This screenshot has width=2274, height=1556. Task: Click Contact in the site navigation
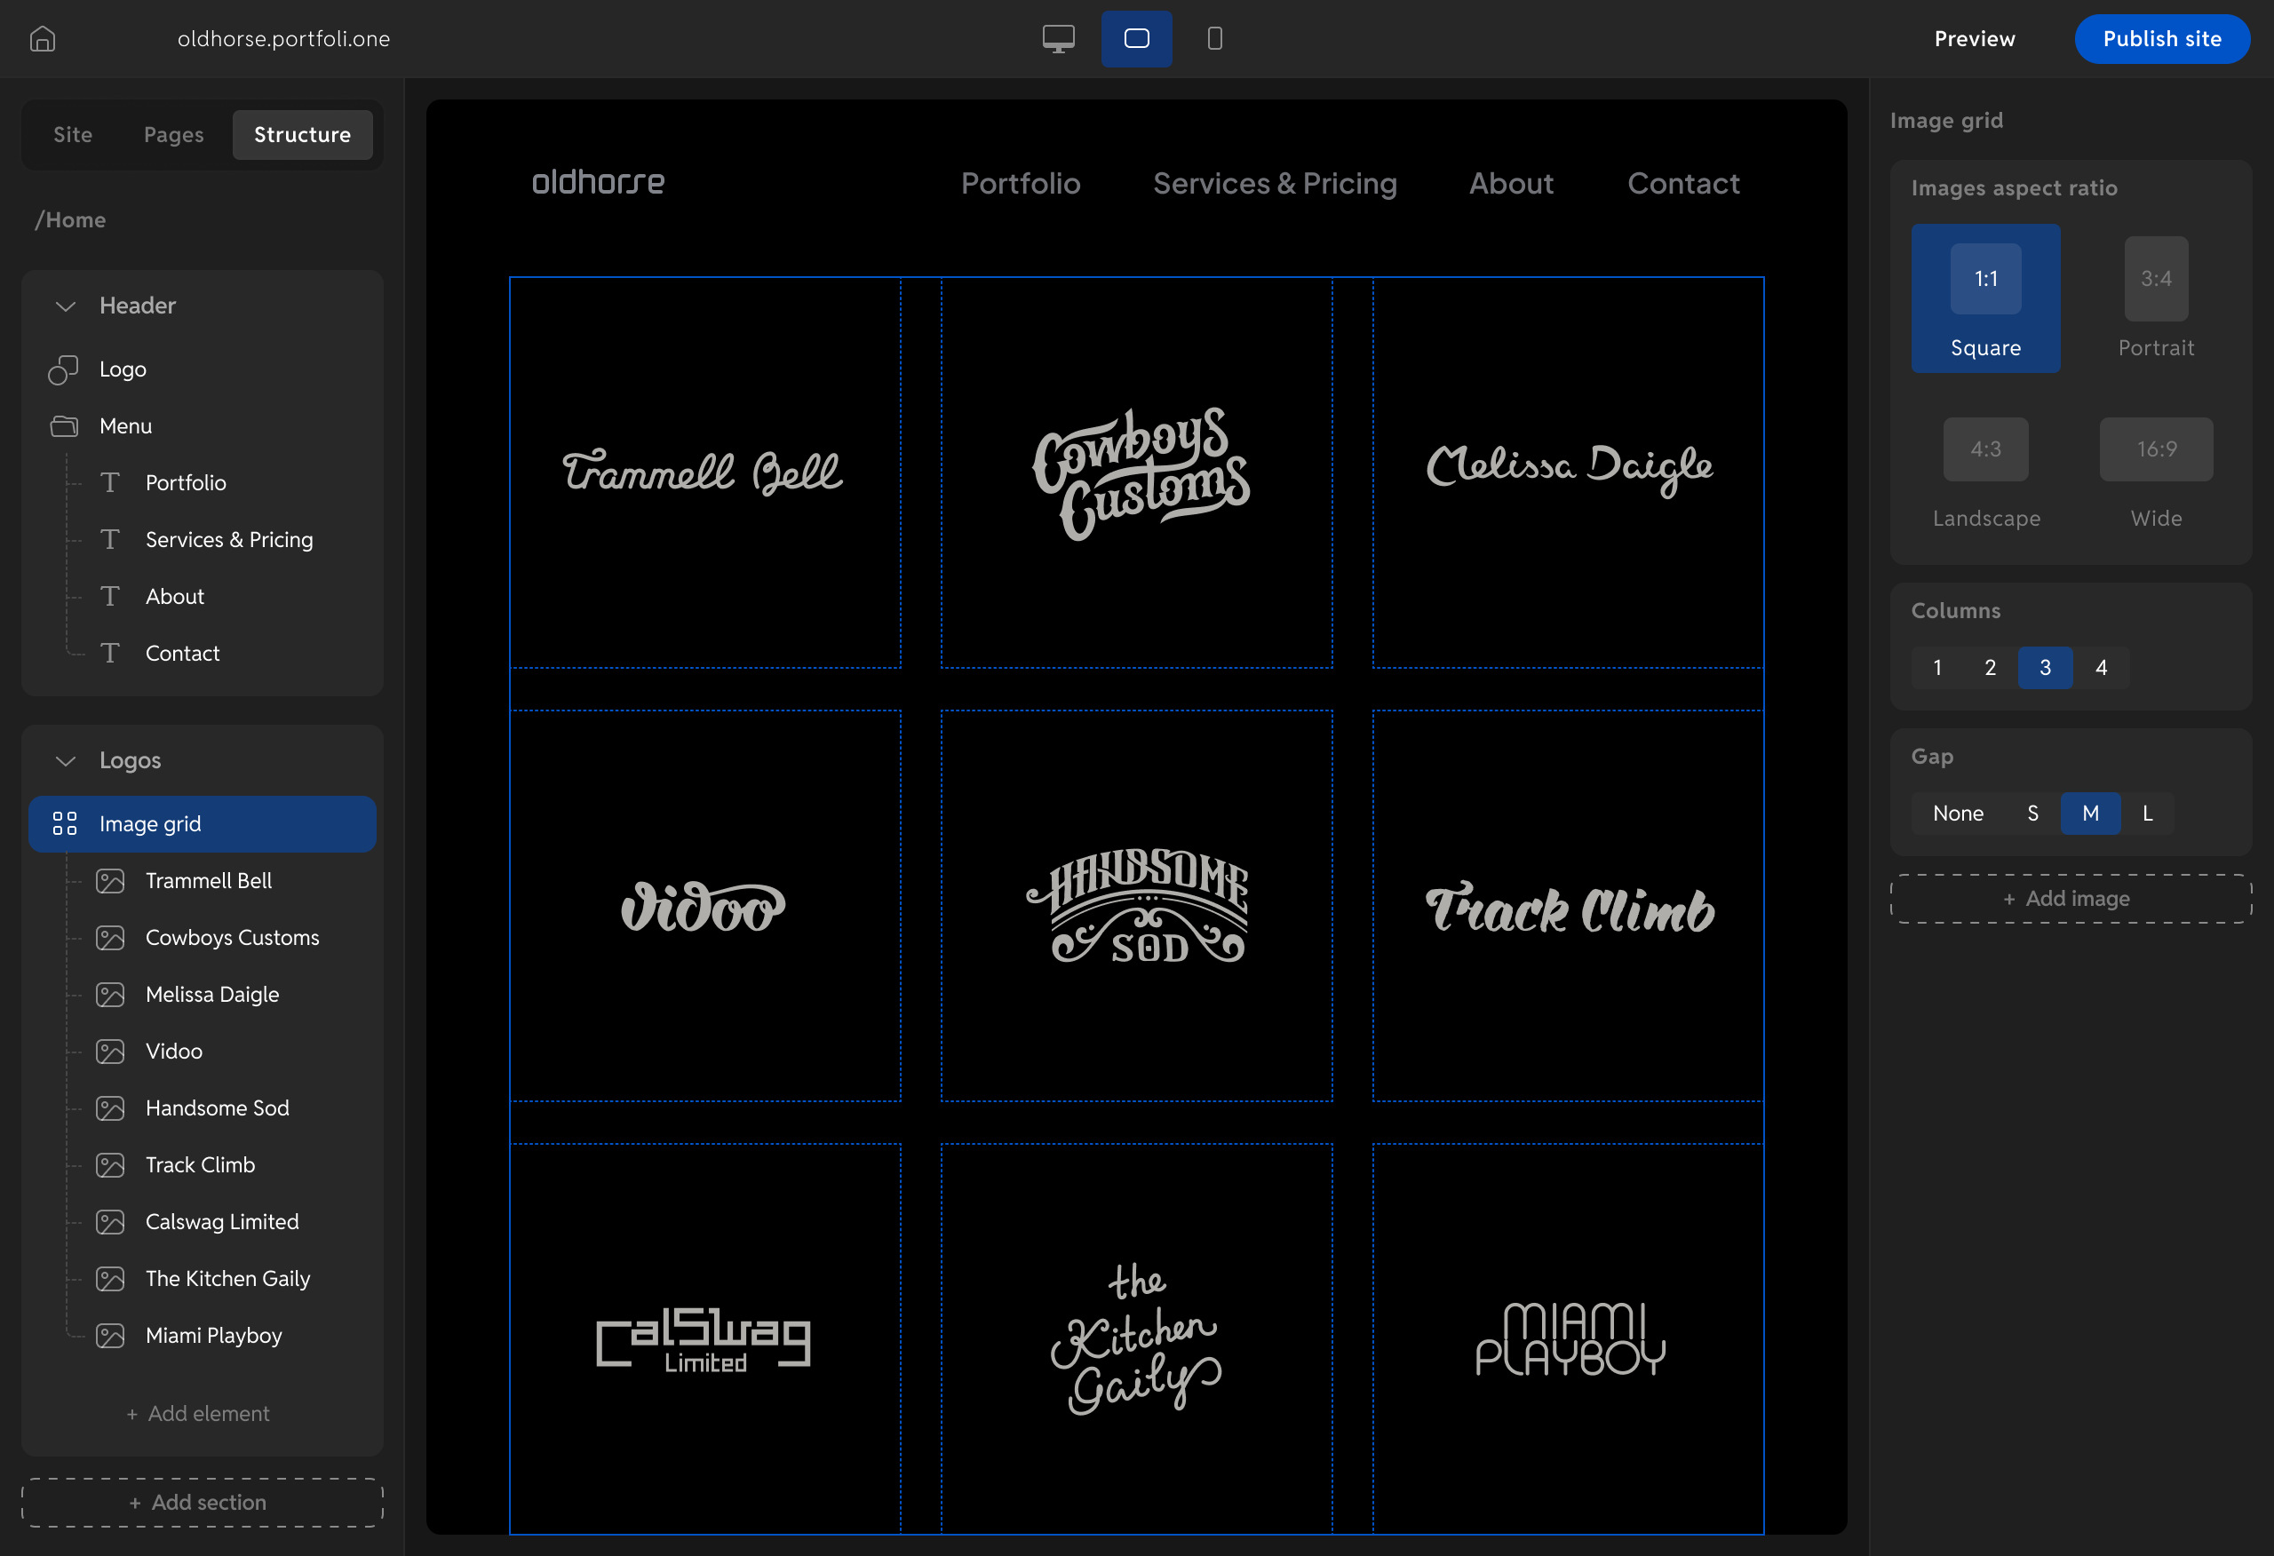(x=1683, y=184)
